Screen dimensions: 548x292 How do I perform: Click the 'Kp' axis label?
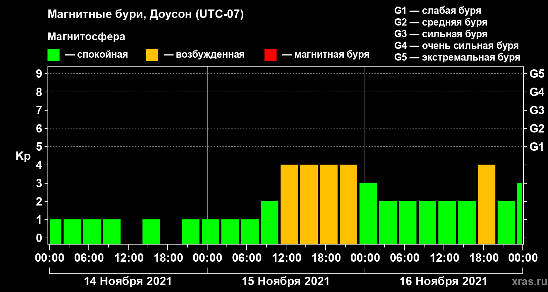click(23, 156)
